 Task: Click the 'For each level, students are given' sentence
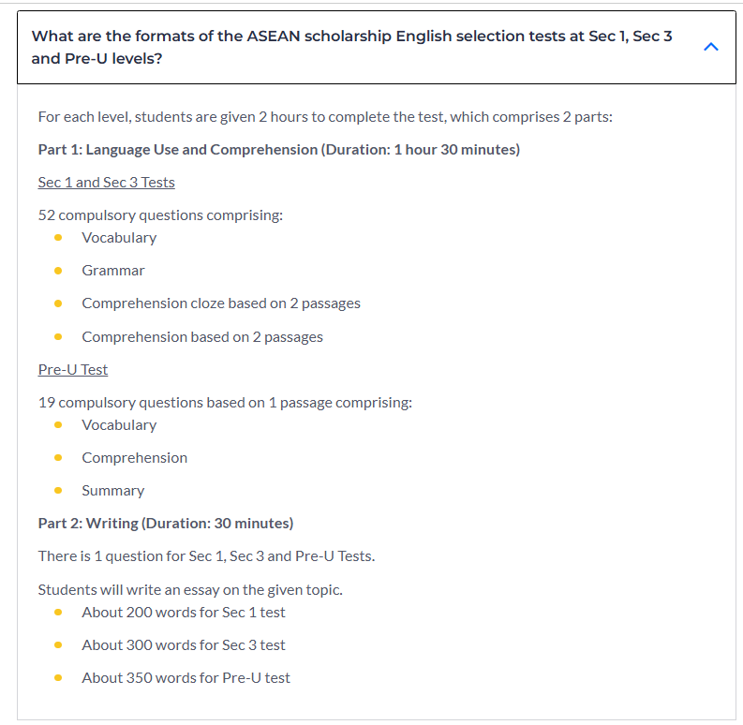click(x=325, y=117)
